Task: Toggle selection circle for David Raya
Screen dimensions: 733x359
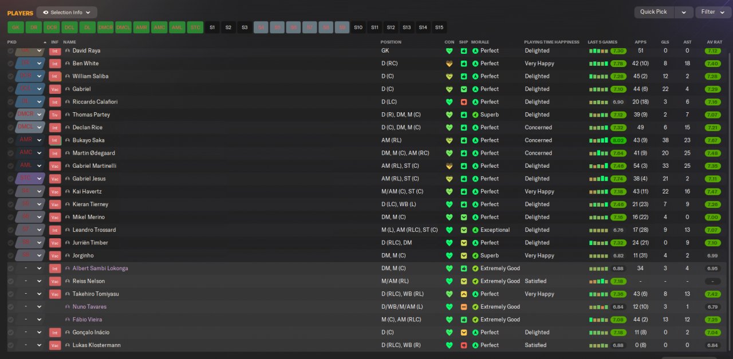Action: coord(10,51)
